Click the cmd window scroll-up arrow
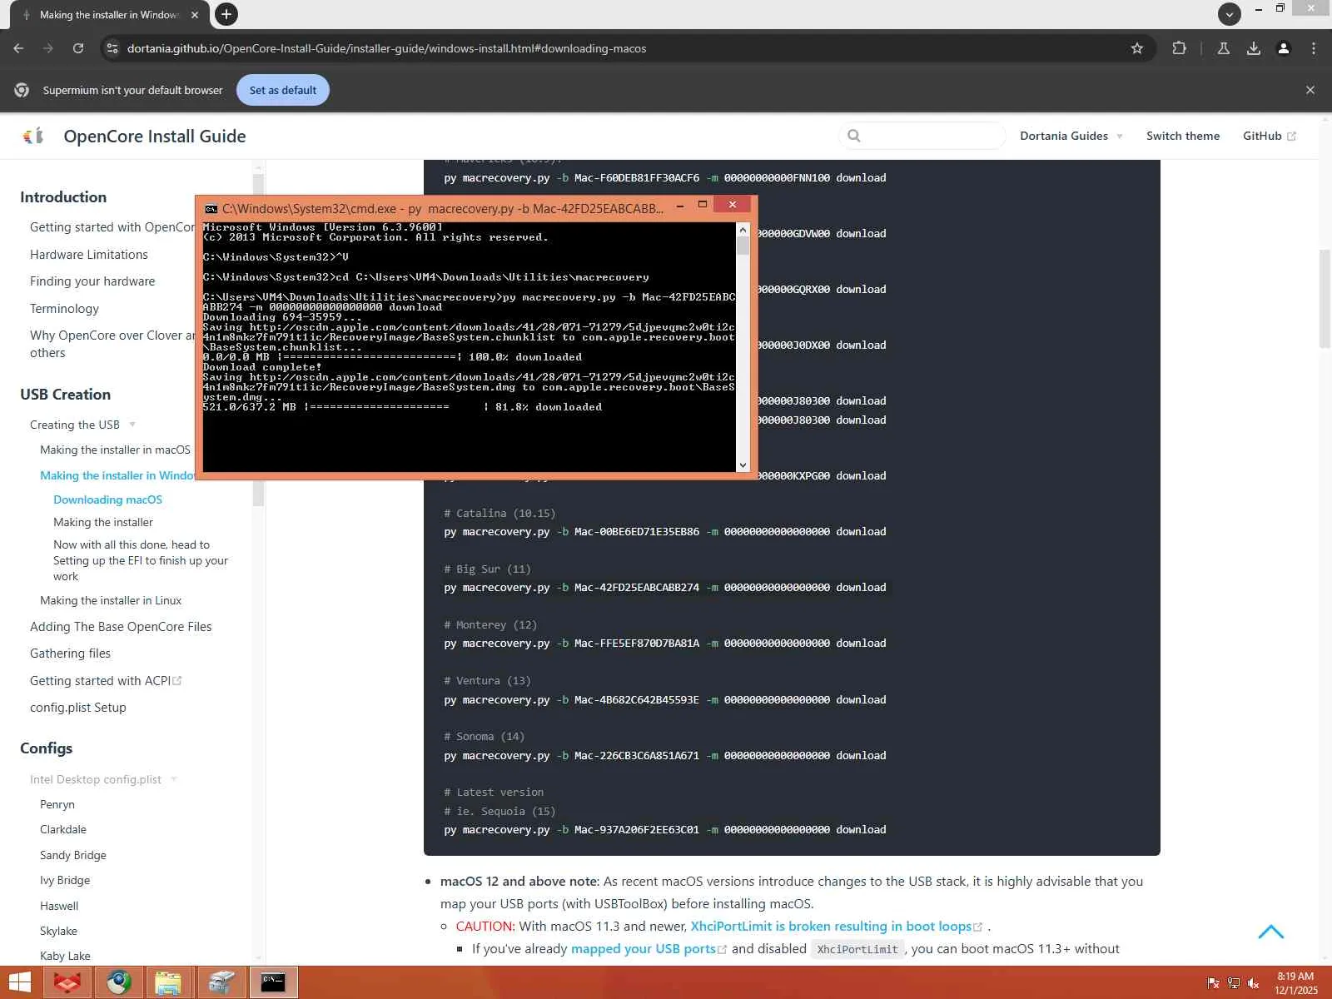The height and width of the screenshot is (999, 1332). pyautogui.click(x=743, y=229)
